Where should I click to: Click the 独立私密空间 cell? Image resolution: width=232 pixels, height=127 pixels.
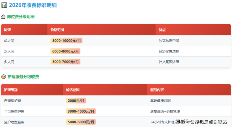(169, 41)
